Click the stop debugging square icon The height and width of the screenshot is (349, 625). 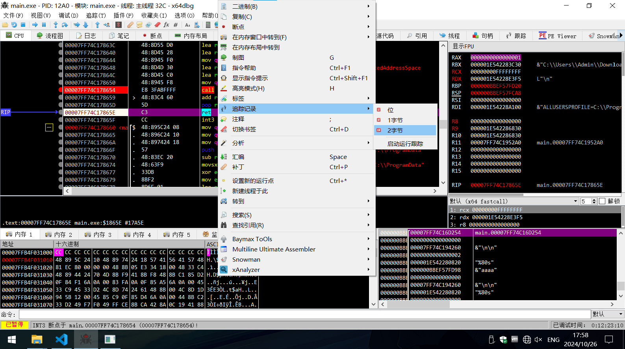pos(23,25)
